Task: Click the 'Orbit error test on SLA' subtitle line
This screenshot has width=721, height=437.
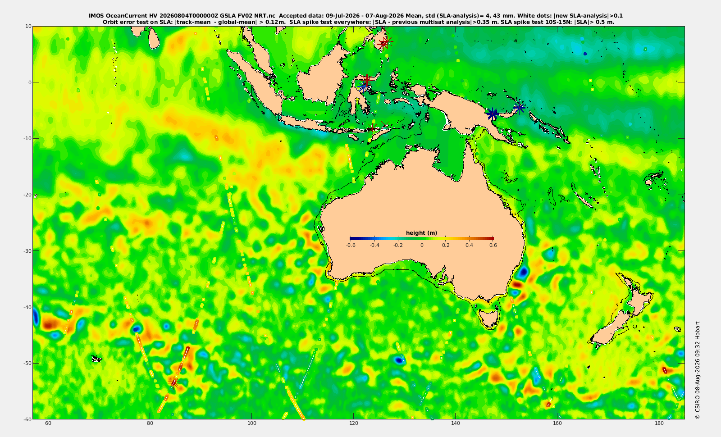Action: click(358, 22)
